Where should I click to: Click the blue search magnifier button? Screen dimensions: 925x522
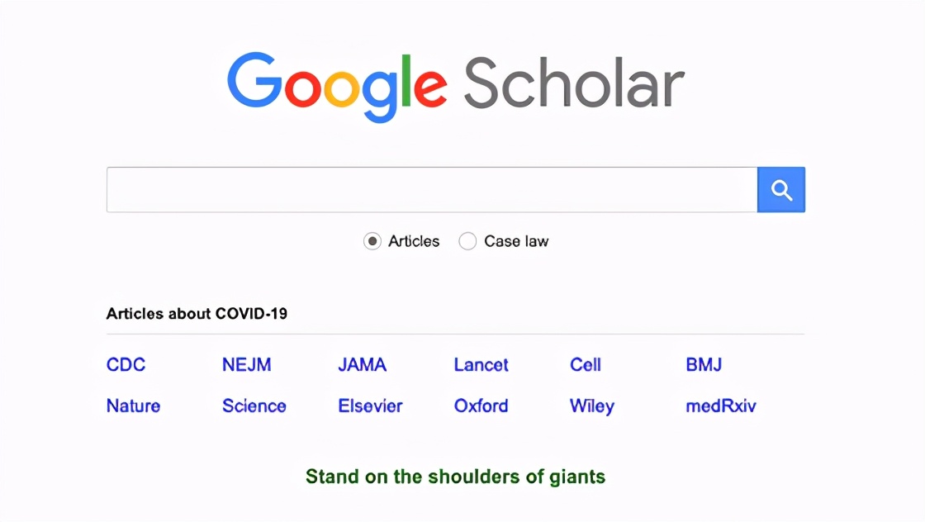click(x=780, y=190)
